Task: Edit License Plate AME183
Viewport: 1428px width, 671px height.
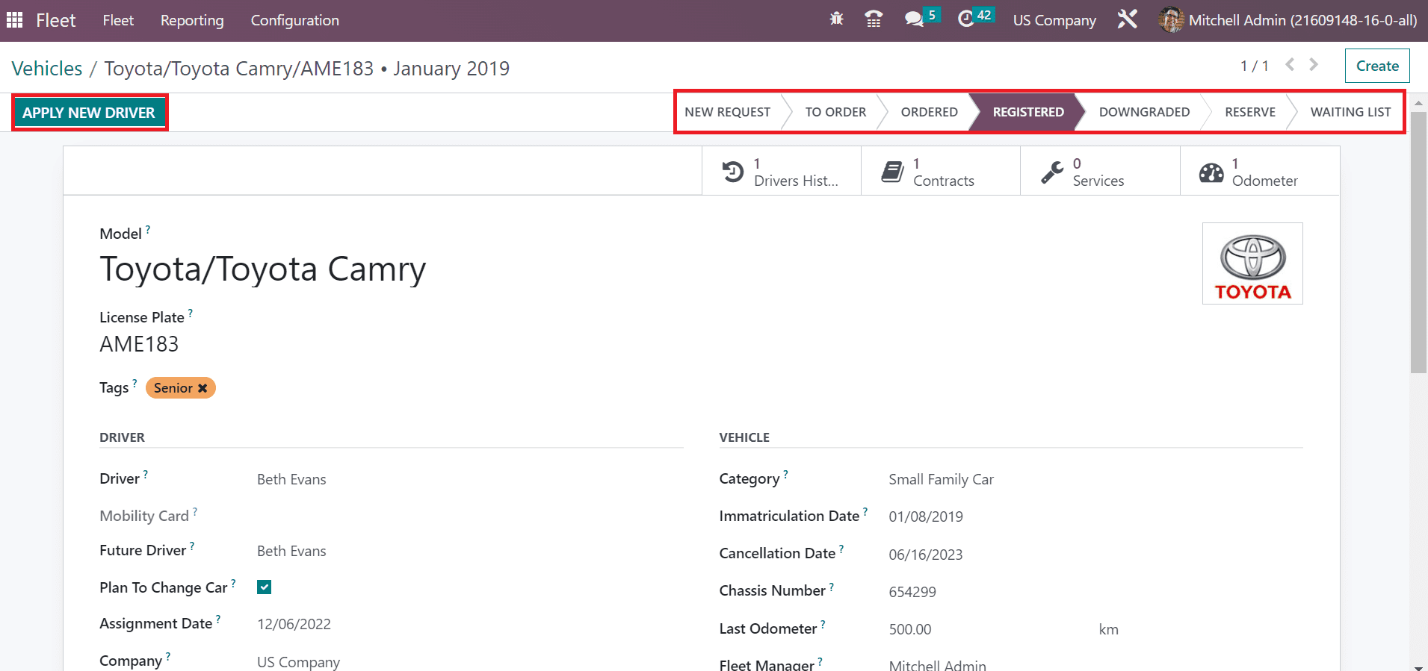Action: coord(139,344)
